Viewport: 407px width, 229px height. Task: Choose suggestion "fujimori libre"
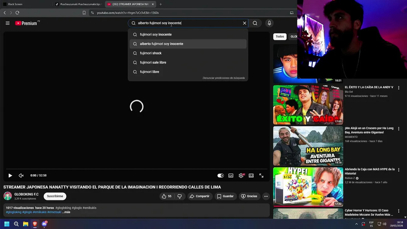(x=188, y=72)
